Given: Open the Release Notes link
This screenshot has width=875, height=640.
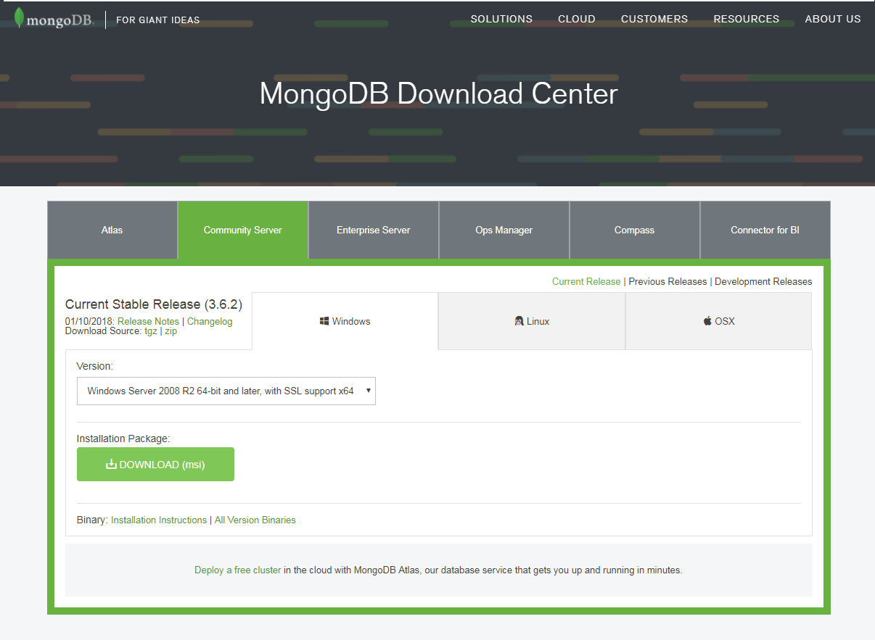Looking at the screenshot, I should click(x=148, y=321).
